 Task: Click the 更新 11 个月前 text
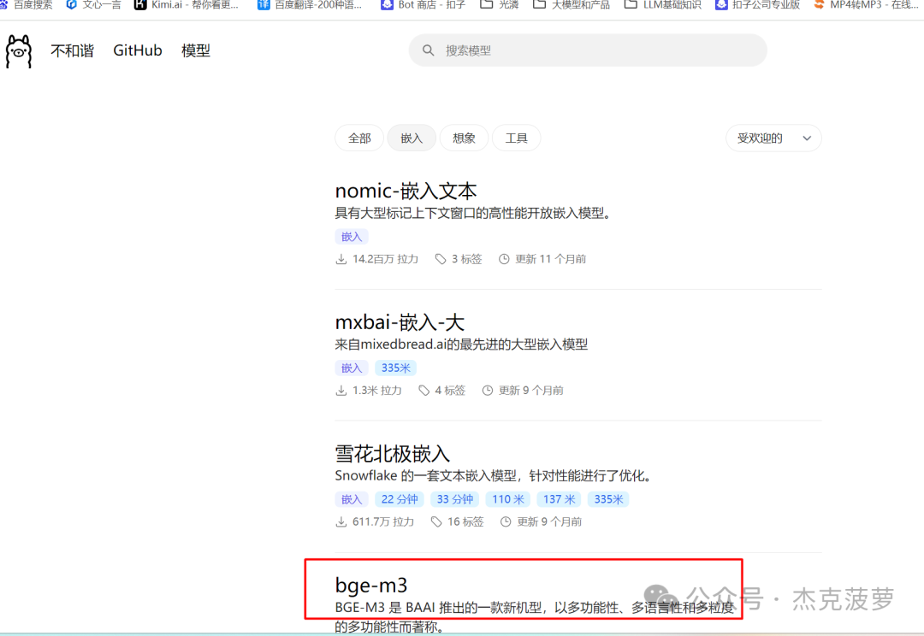(550, 259)
